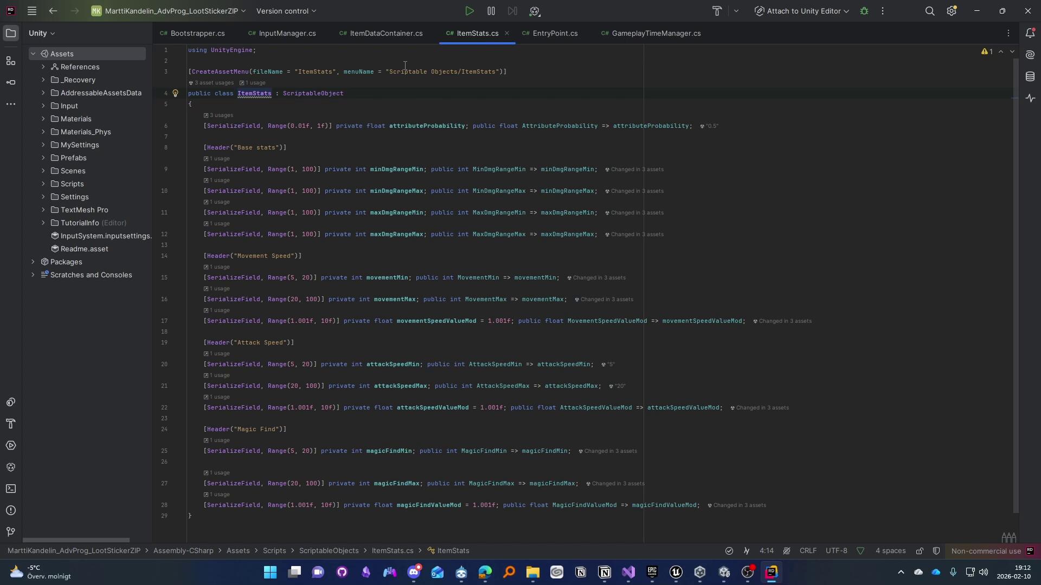Open the Git tool window icon
The image size is (1041, 585).
click(11, 532)
